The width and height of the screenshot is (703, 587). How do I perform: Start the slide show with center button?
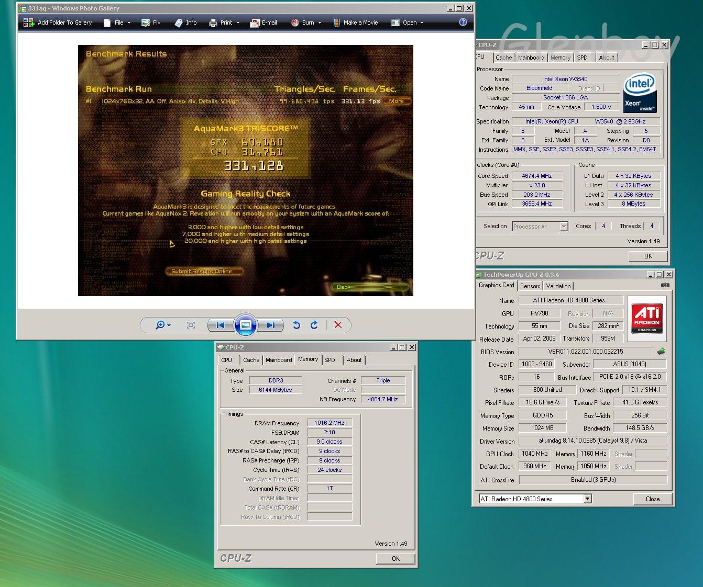pos(245,325)
